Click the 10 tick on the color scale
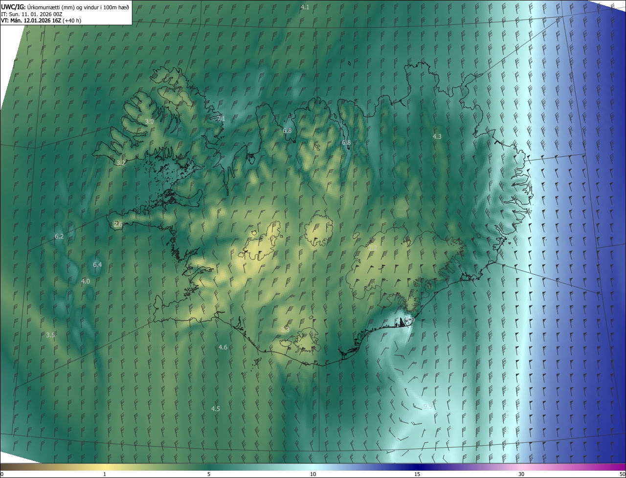 (313, 475)
